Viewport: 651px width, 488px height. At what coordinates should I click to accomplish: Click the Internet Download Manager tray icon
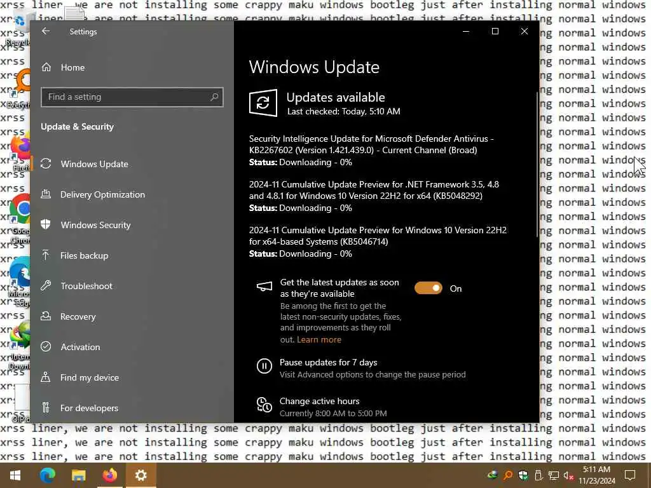tap(493, 475)
